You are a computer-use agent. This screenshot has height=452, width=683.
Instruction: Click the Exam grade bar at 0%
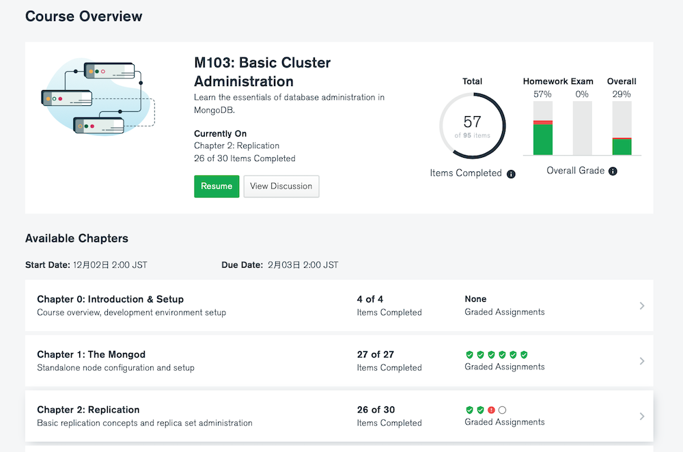pos(583,128)
